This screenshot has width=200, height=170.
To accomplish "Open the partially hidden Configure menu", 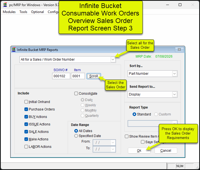I will point(53,12).
